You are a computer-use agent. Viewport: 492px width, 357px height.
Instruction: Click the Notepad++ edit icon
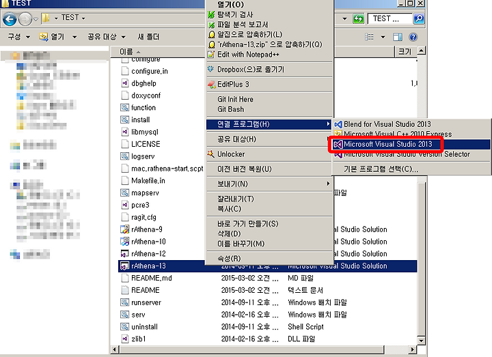(211, 55)
